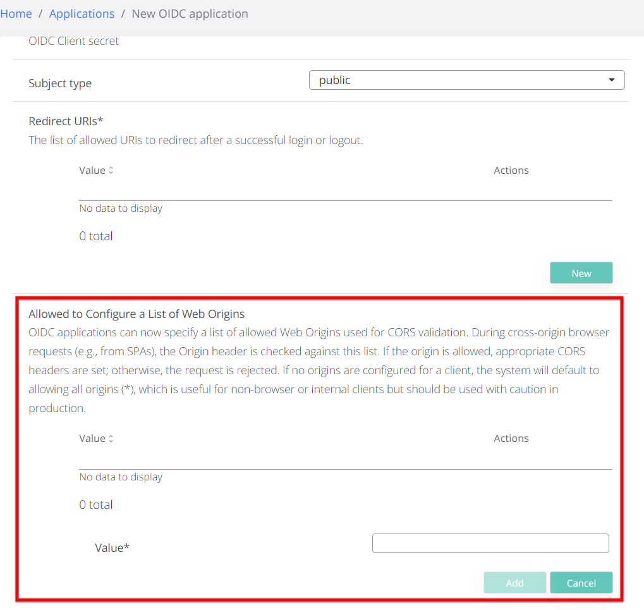Click the Subject type dropdown caret arrow

click(611, 80)
